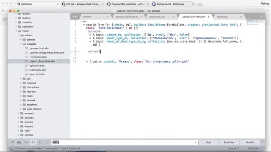Switch to schema.rb tab
Image resolution: width=271 pixels, height=152 pixels.
click(x=222, y=17)
